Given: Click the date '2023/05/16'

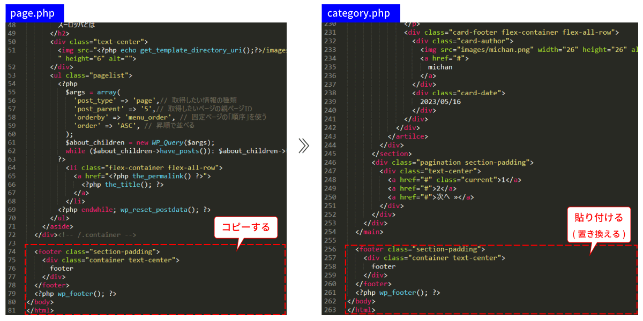Looking at the screenshot, I should [x=440, y=101].
